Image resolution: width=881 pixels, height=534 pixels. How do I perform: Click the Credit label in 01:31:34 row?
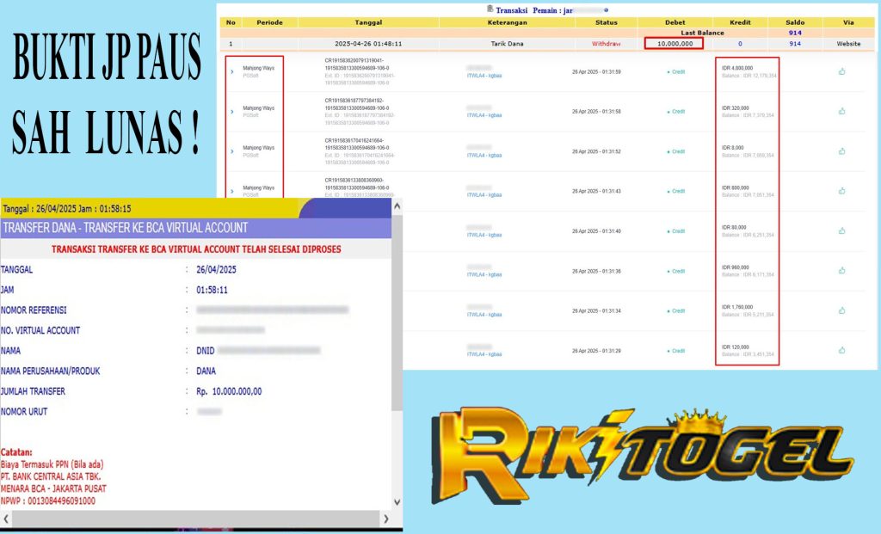(x=676, y=310)
